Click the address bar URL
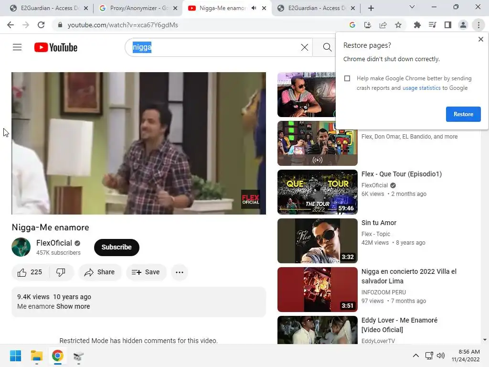This screenshot has height=367, width=489. point(123,25)
